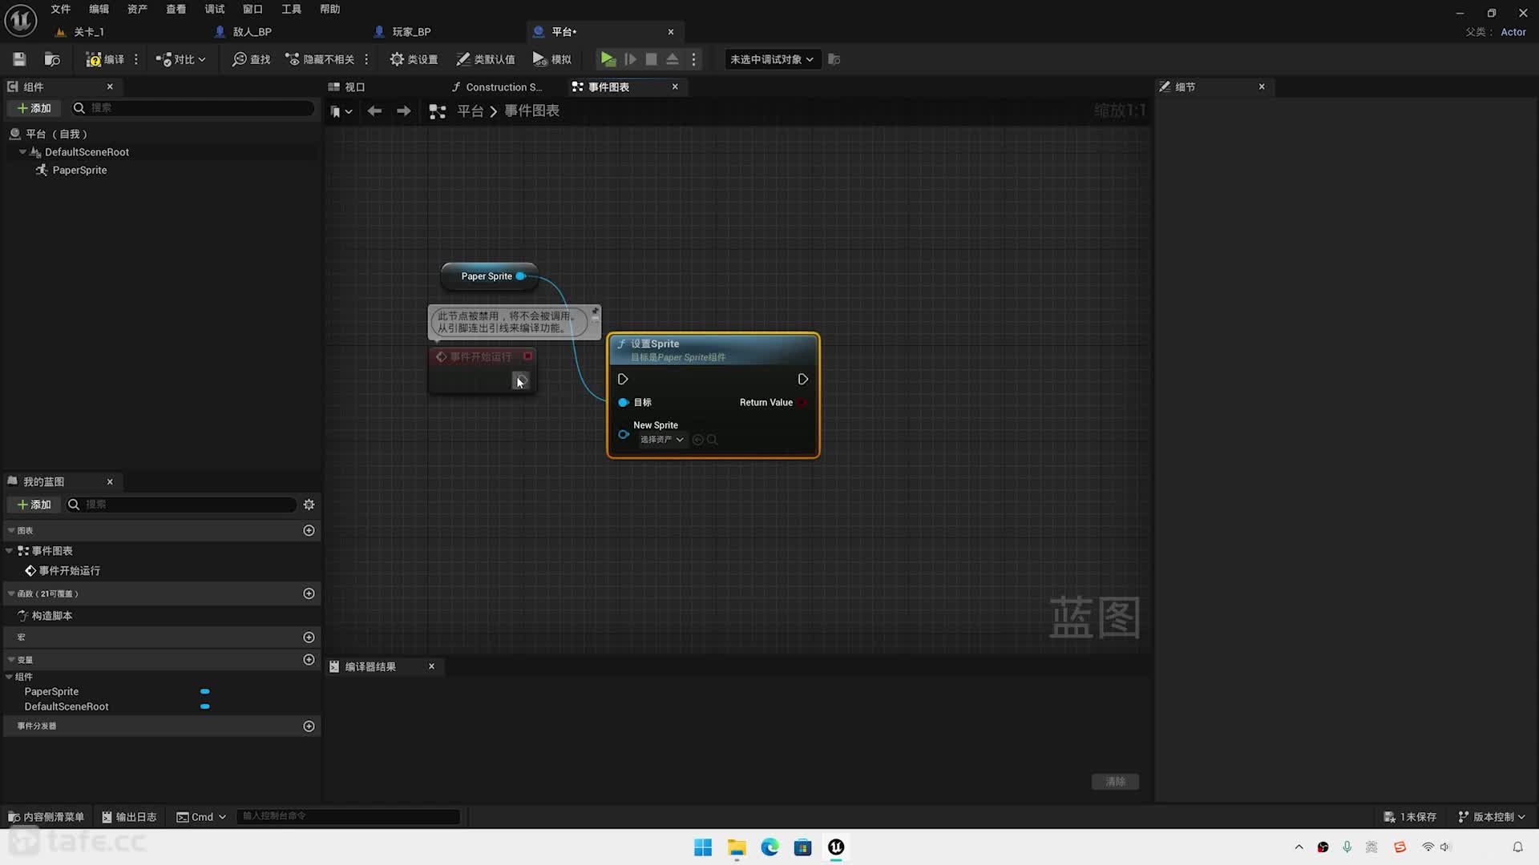Click 设置Sprite output execution pin
This screenshot has width=1539, height=865.
coord(802,379)
